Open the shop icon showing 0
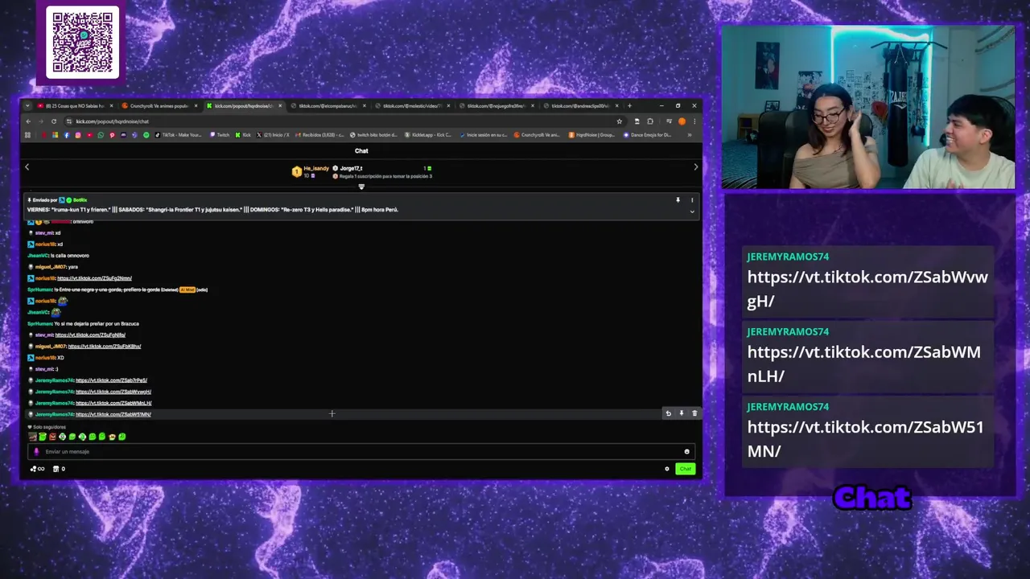The height and width of the screenshot is (579, 1030). click(x=58, y=469)
